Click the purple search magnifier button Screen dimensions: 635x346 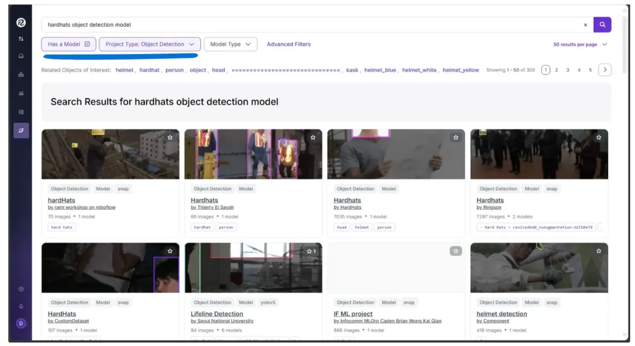tap(602, 25)
